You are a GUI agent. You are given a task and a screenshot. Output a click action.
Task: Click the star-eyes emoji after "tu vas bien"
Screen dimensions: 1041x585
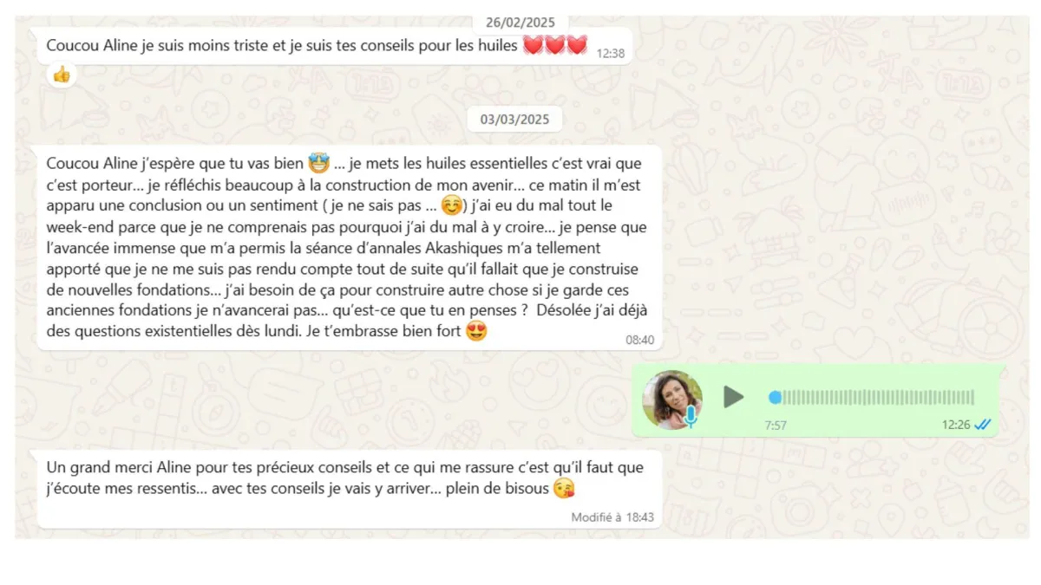[318, 163]
